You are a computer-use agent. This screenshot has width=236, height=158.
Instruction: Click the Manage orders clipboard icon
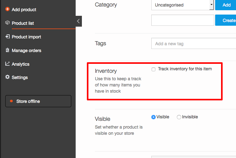7,50
